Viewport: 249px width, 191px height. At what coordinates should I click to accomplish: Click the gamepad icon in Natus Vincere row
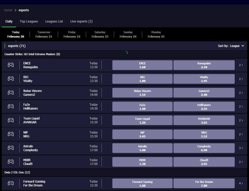pyautogui.click(x=10, y=93)
